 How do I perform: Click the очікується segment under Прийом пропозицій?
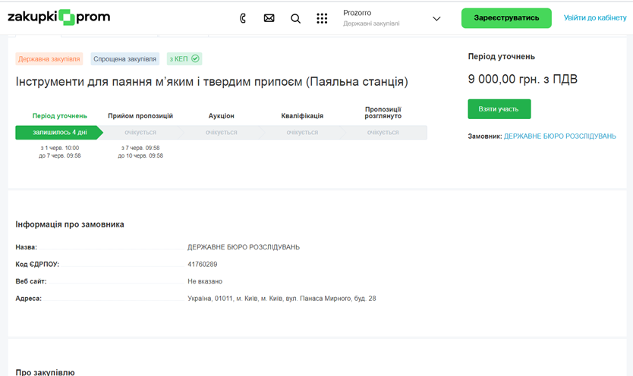[x=140, y=133]
